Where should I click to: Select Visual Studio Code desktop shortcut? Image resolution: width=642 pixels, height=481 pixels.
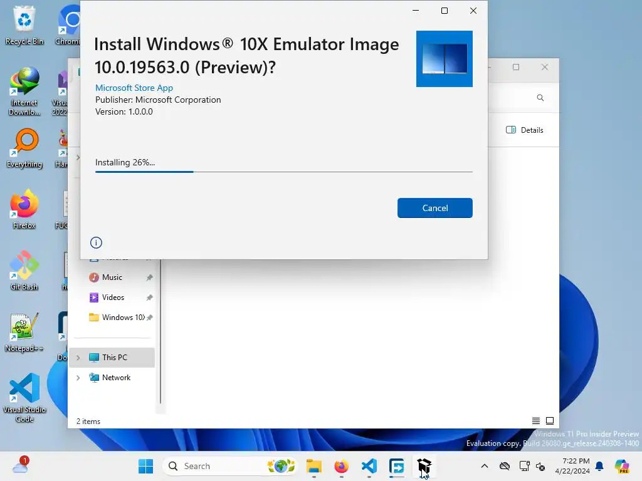tap(24, 398)
